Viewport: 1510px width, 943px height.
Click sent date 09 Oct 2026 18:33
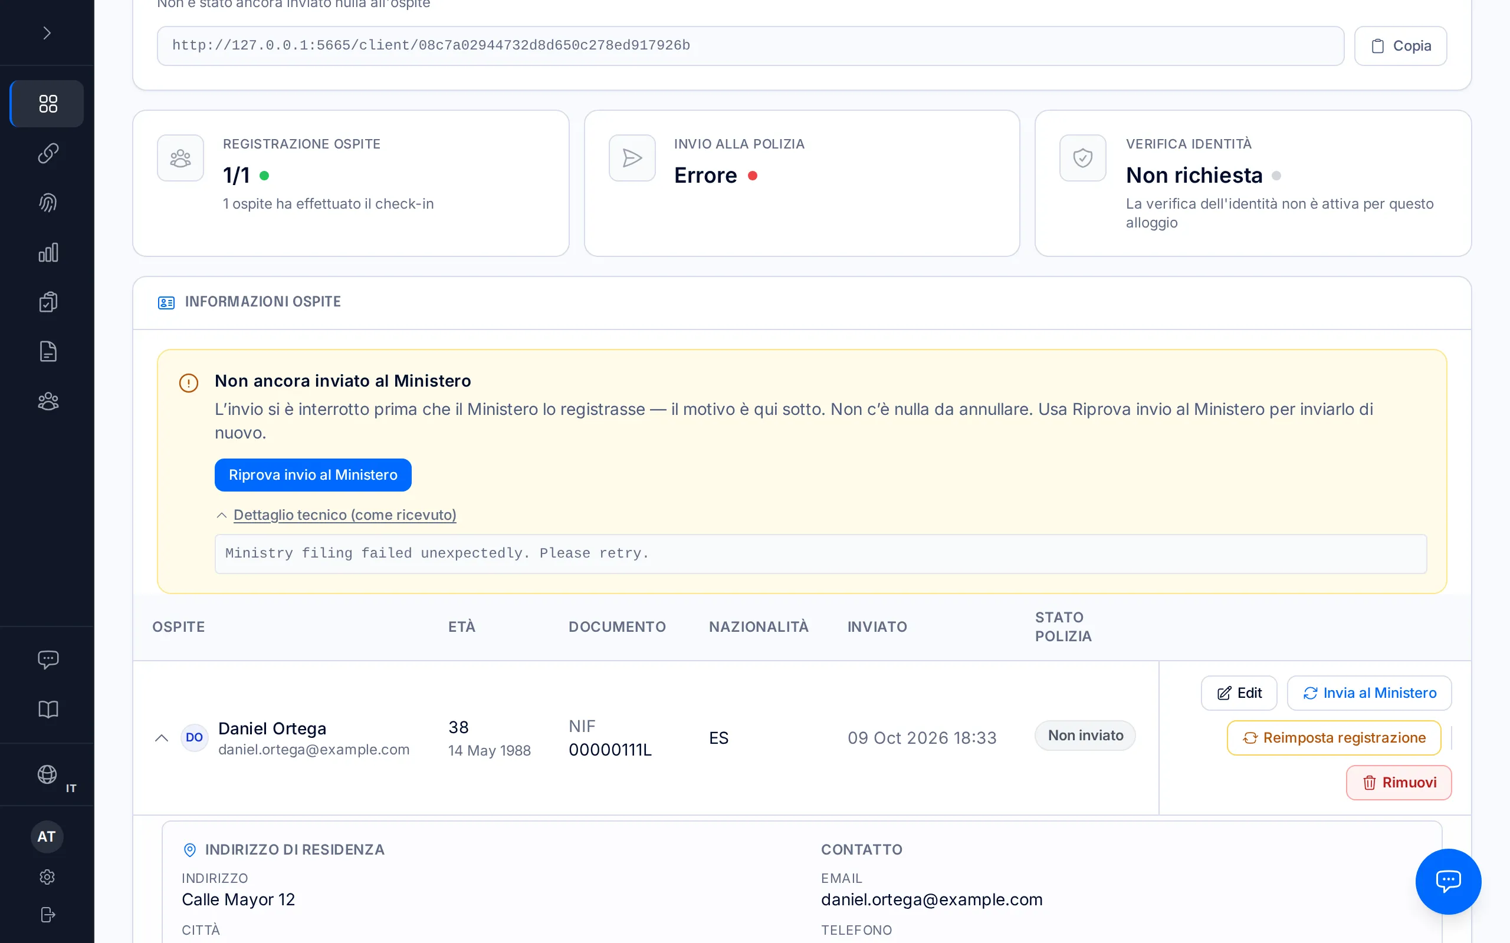point(921,738)
